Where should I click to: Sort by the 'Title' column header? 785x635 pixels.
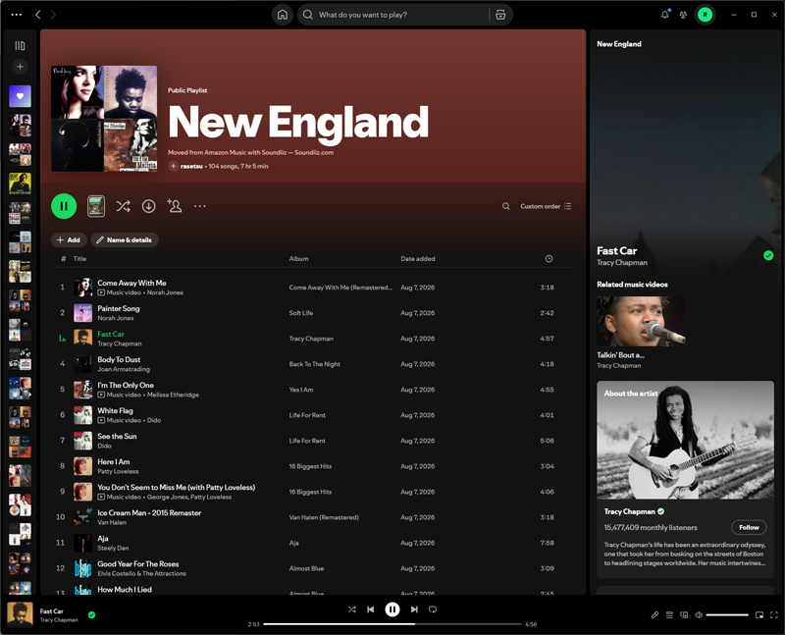80,258
